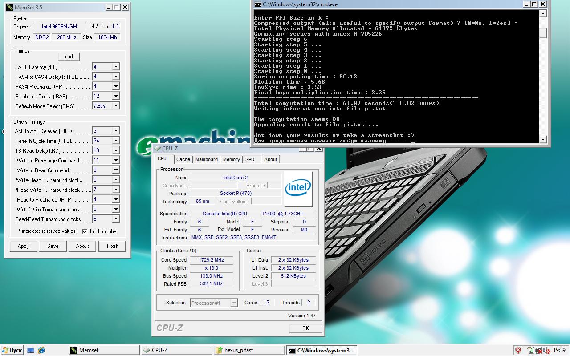The height and width of the screenshot is (356, 570).
Task: Click the muted volume tray icon
Action: coord(546,350)
